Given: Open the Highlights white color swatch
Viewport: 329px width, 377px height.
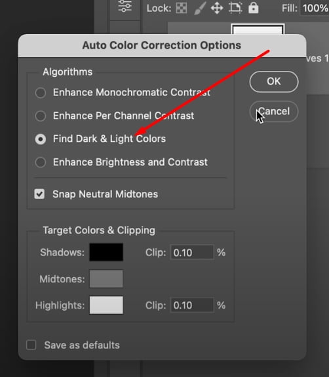Looking at the screenshot, I should click(x=106, y=305).
